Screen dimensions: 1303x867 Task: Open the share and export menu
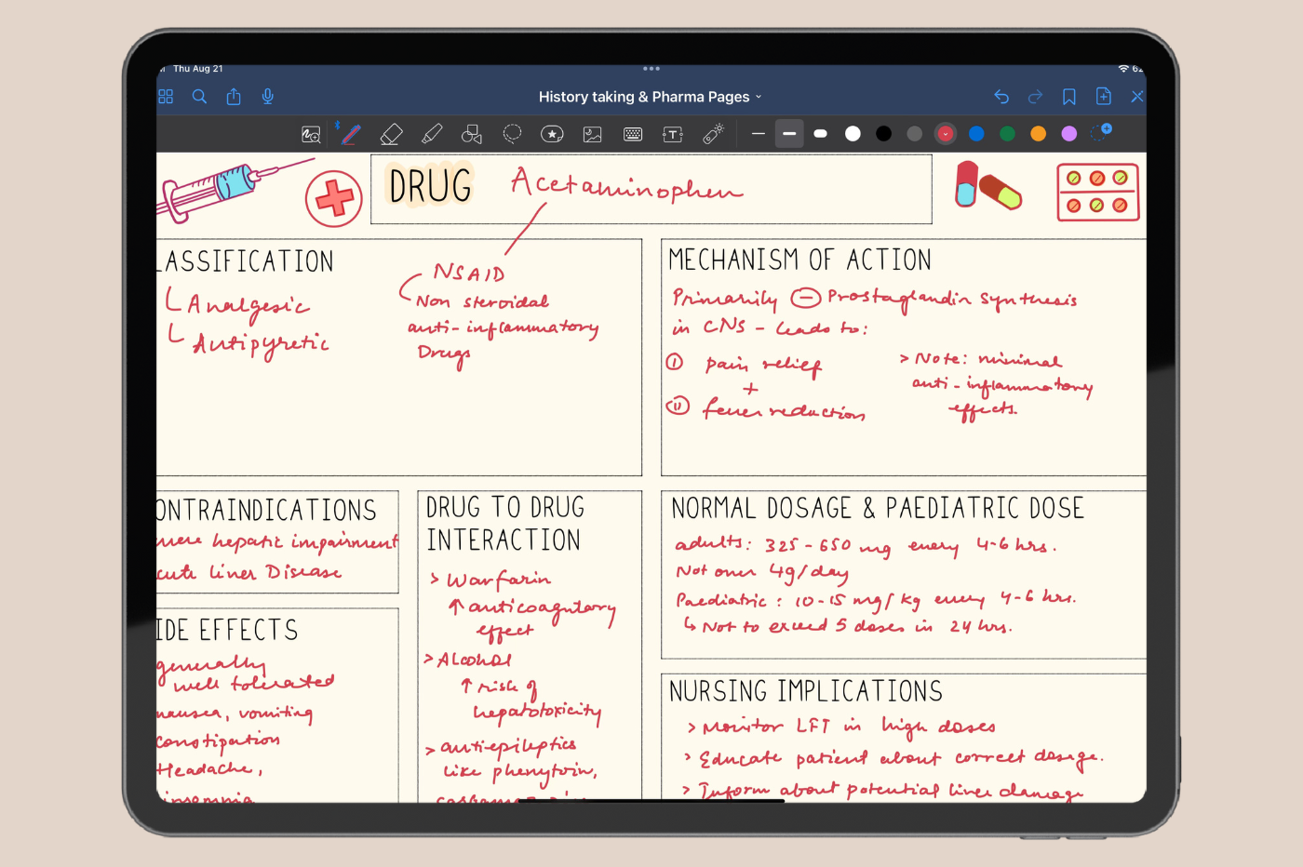pos(234,97)
